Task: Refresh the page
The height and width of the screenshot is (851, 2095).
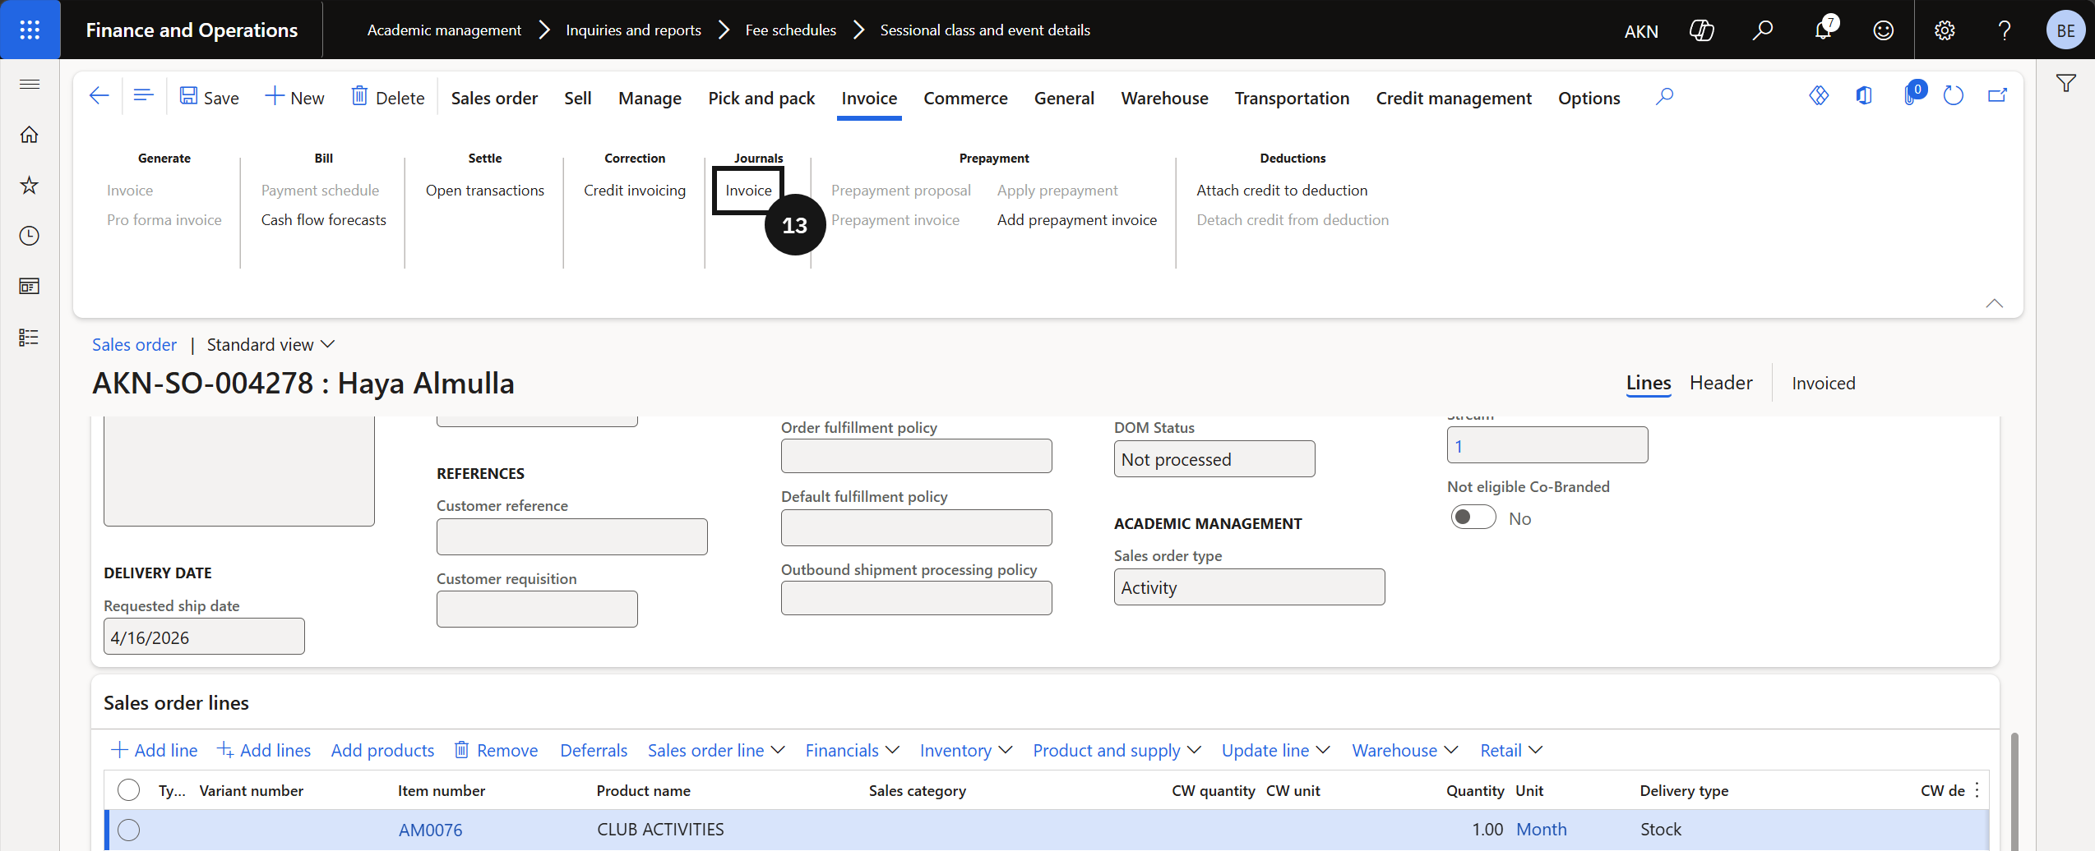Action: (x=1954, y=96)
